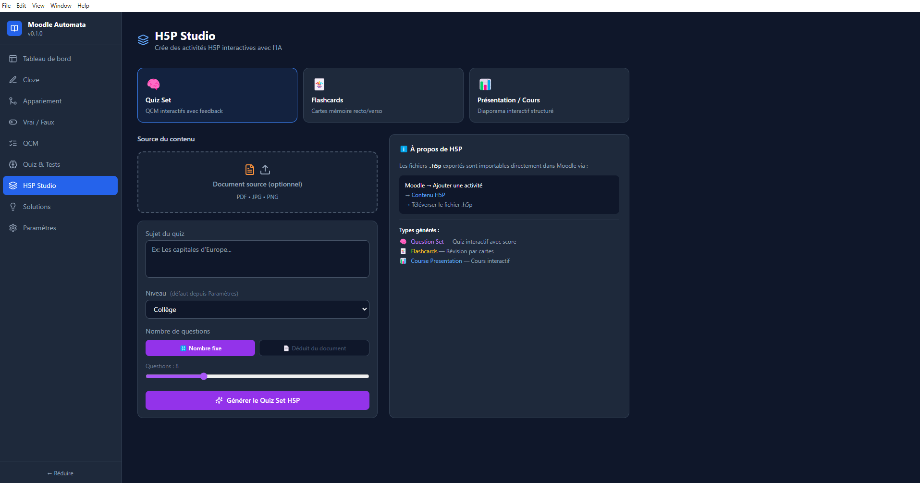Select the Quiz Set card

pos(217,95)
